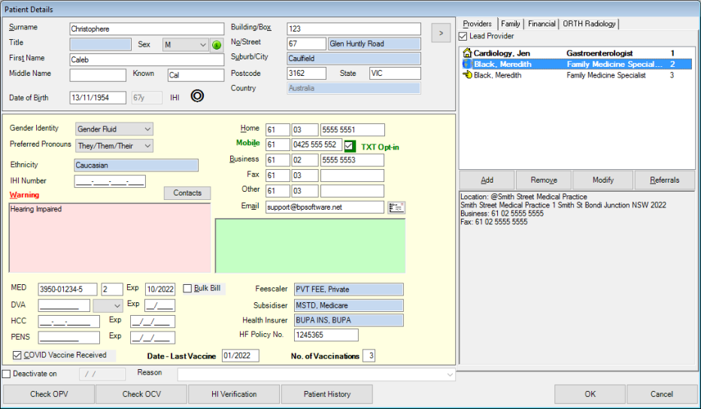Image resolution: width=701 pixels, height=409 pixels.
Task: Toggle COVID Vaccine Received checkbox
Action: tap(17, 356)
